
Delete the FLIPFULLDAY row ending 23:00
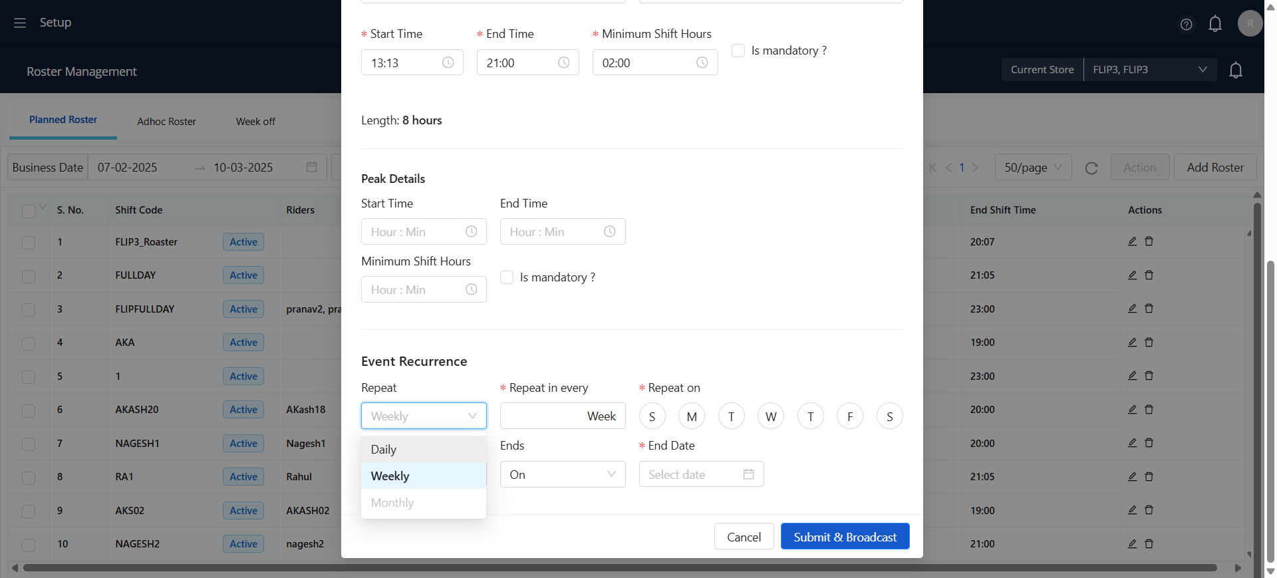(x=1149, y=309)
